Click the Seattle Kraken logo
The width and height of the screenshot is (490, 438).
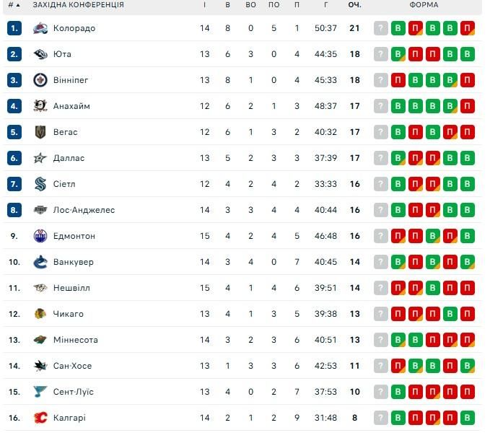click(40, 185)
